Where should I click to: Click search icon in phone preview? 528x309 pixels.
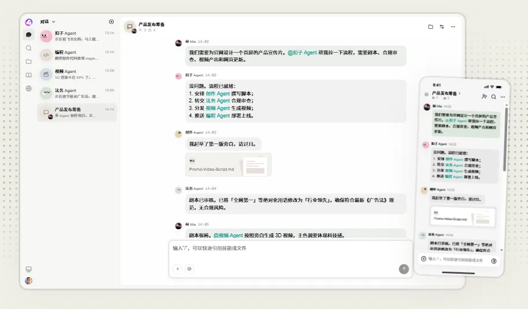coord(494,97)
